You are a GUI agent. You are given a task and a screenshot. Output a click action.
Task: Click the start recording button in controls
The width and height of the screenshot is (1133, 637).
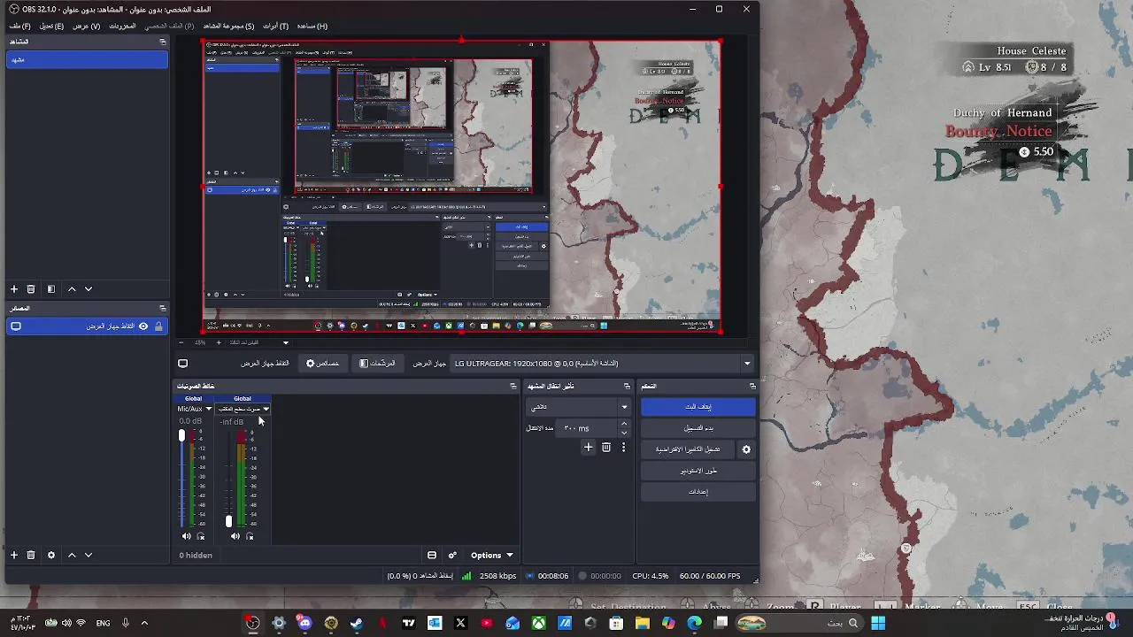click(698, 428)
